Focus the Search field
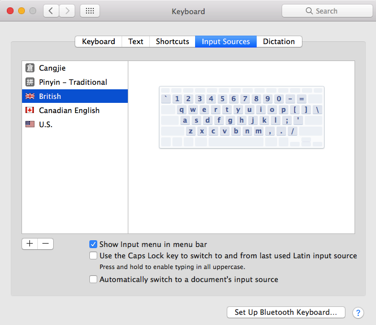The height and width of the screenshot is (325, 376). point(327,11)
